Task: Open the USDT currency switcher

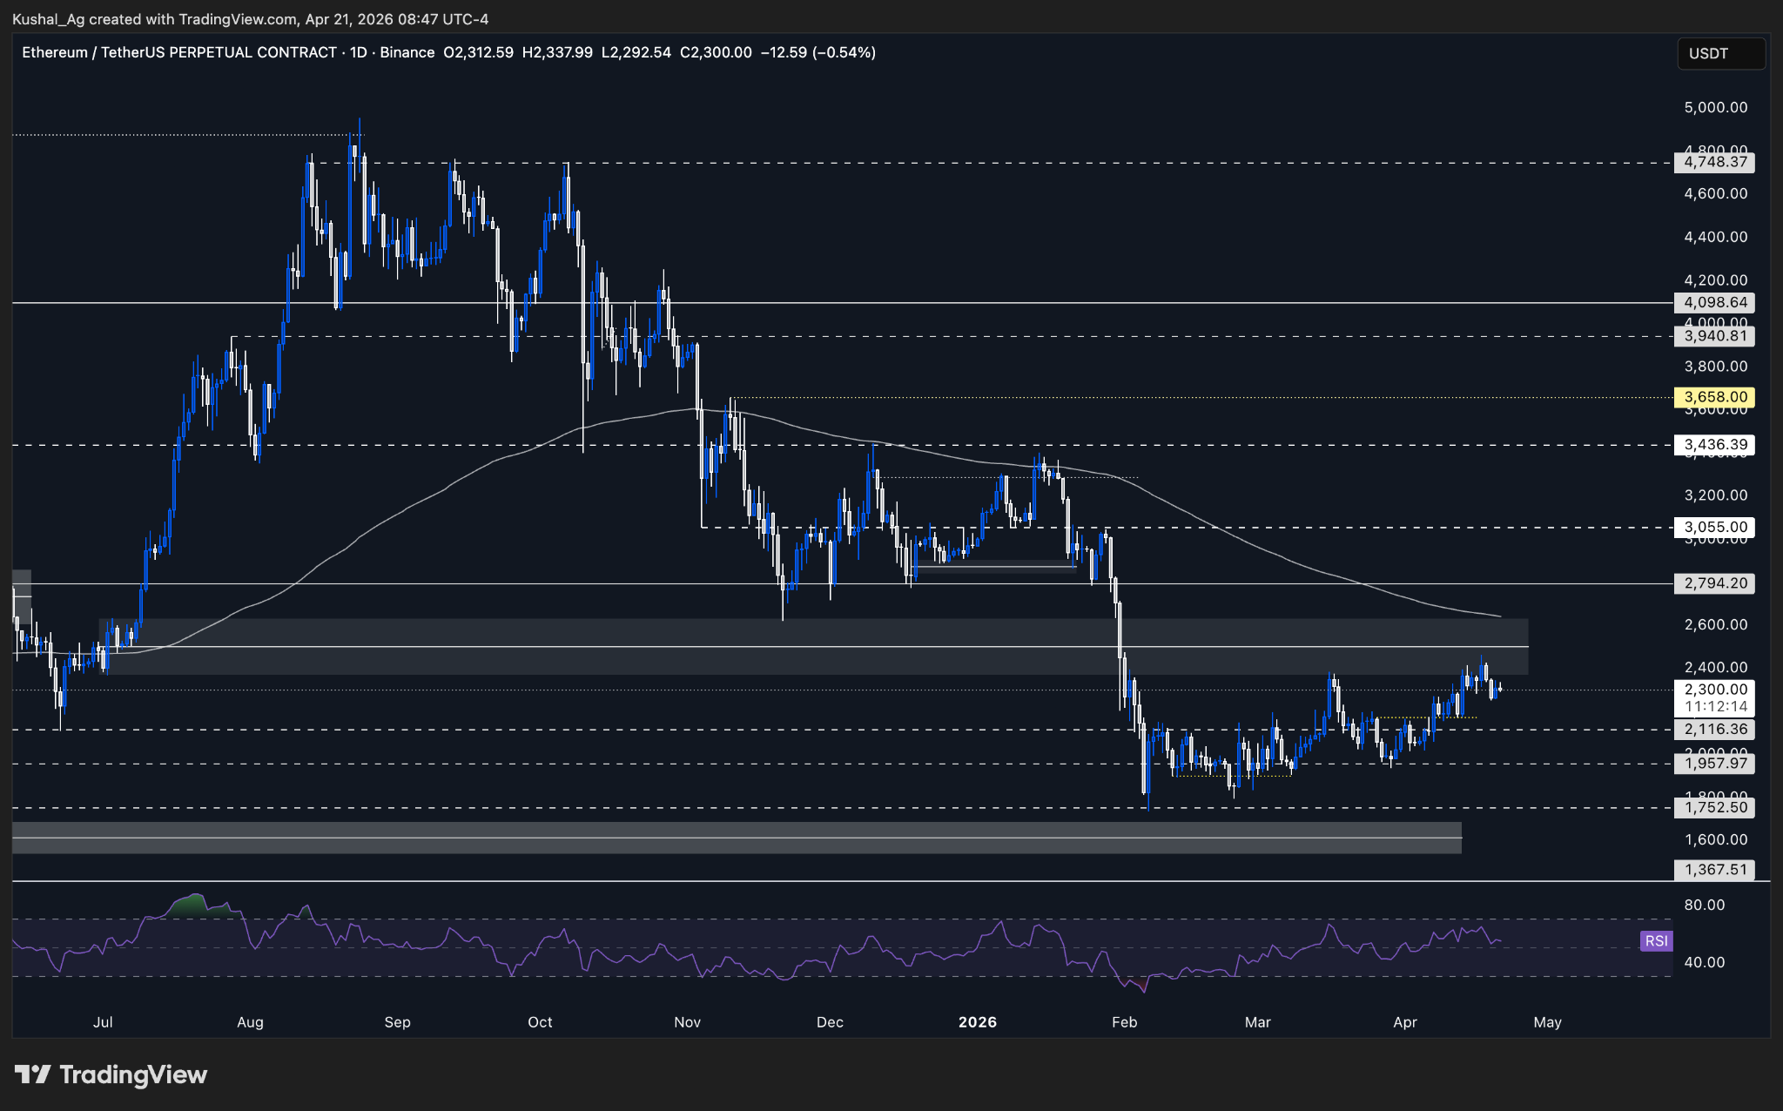Action: [x=1719, y=53]
